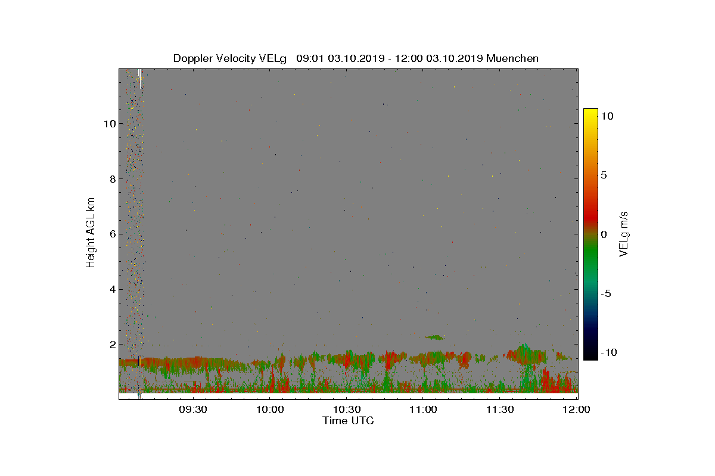Click the 09:30 time axis label
Image resolution: width=715 pixels, height=476 pixels.
[193, 410]
